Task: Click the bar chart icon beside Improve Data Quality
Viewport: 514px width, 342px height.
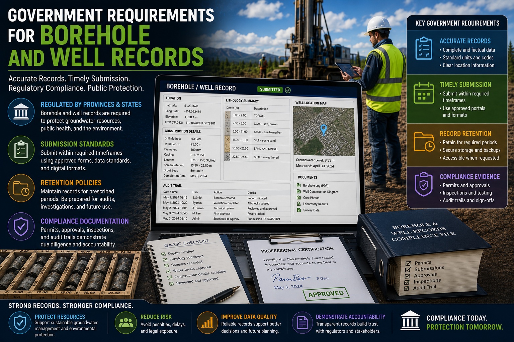Action: [x=207, y=323]
